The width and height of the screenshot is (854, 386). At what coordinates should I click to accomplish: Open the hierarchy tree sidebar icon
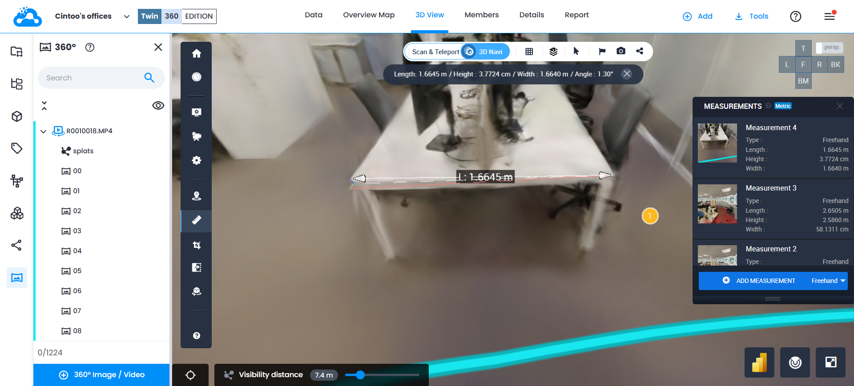[x=16, y=84]
